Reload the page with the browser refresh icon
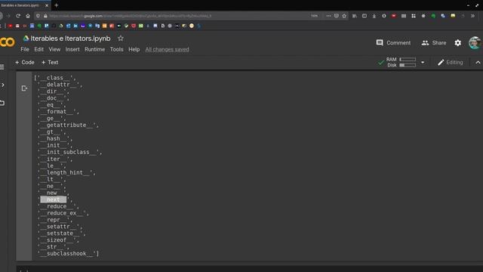Screen dimensions: 483x272 point(18,16)
